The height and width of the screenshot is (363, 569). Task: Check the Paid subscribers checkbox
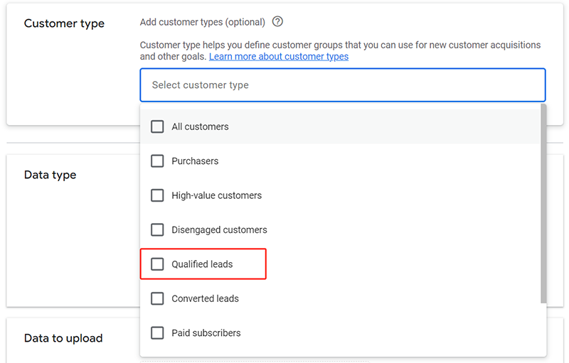157,332
